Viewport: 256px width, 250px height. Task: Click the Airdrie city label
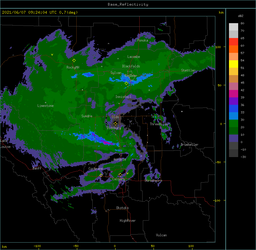pyautogui.click(x=120, y=159)
